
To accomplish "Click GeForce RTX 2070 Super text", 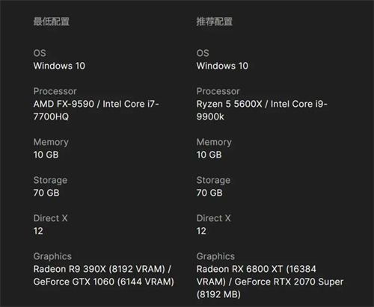I will click(x=289, y=282).
